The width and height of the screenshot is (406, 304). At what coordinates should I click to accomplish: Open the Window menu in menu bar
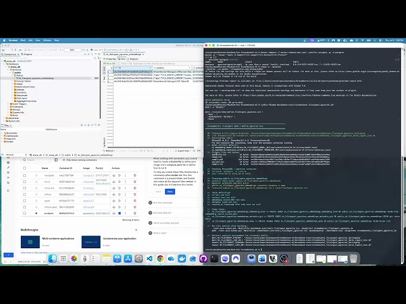point(47,41)
